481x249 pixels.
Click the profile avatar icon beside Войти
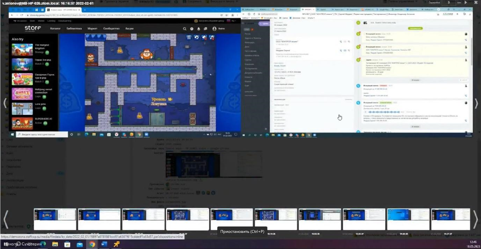(x=214, y=29)
